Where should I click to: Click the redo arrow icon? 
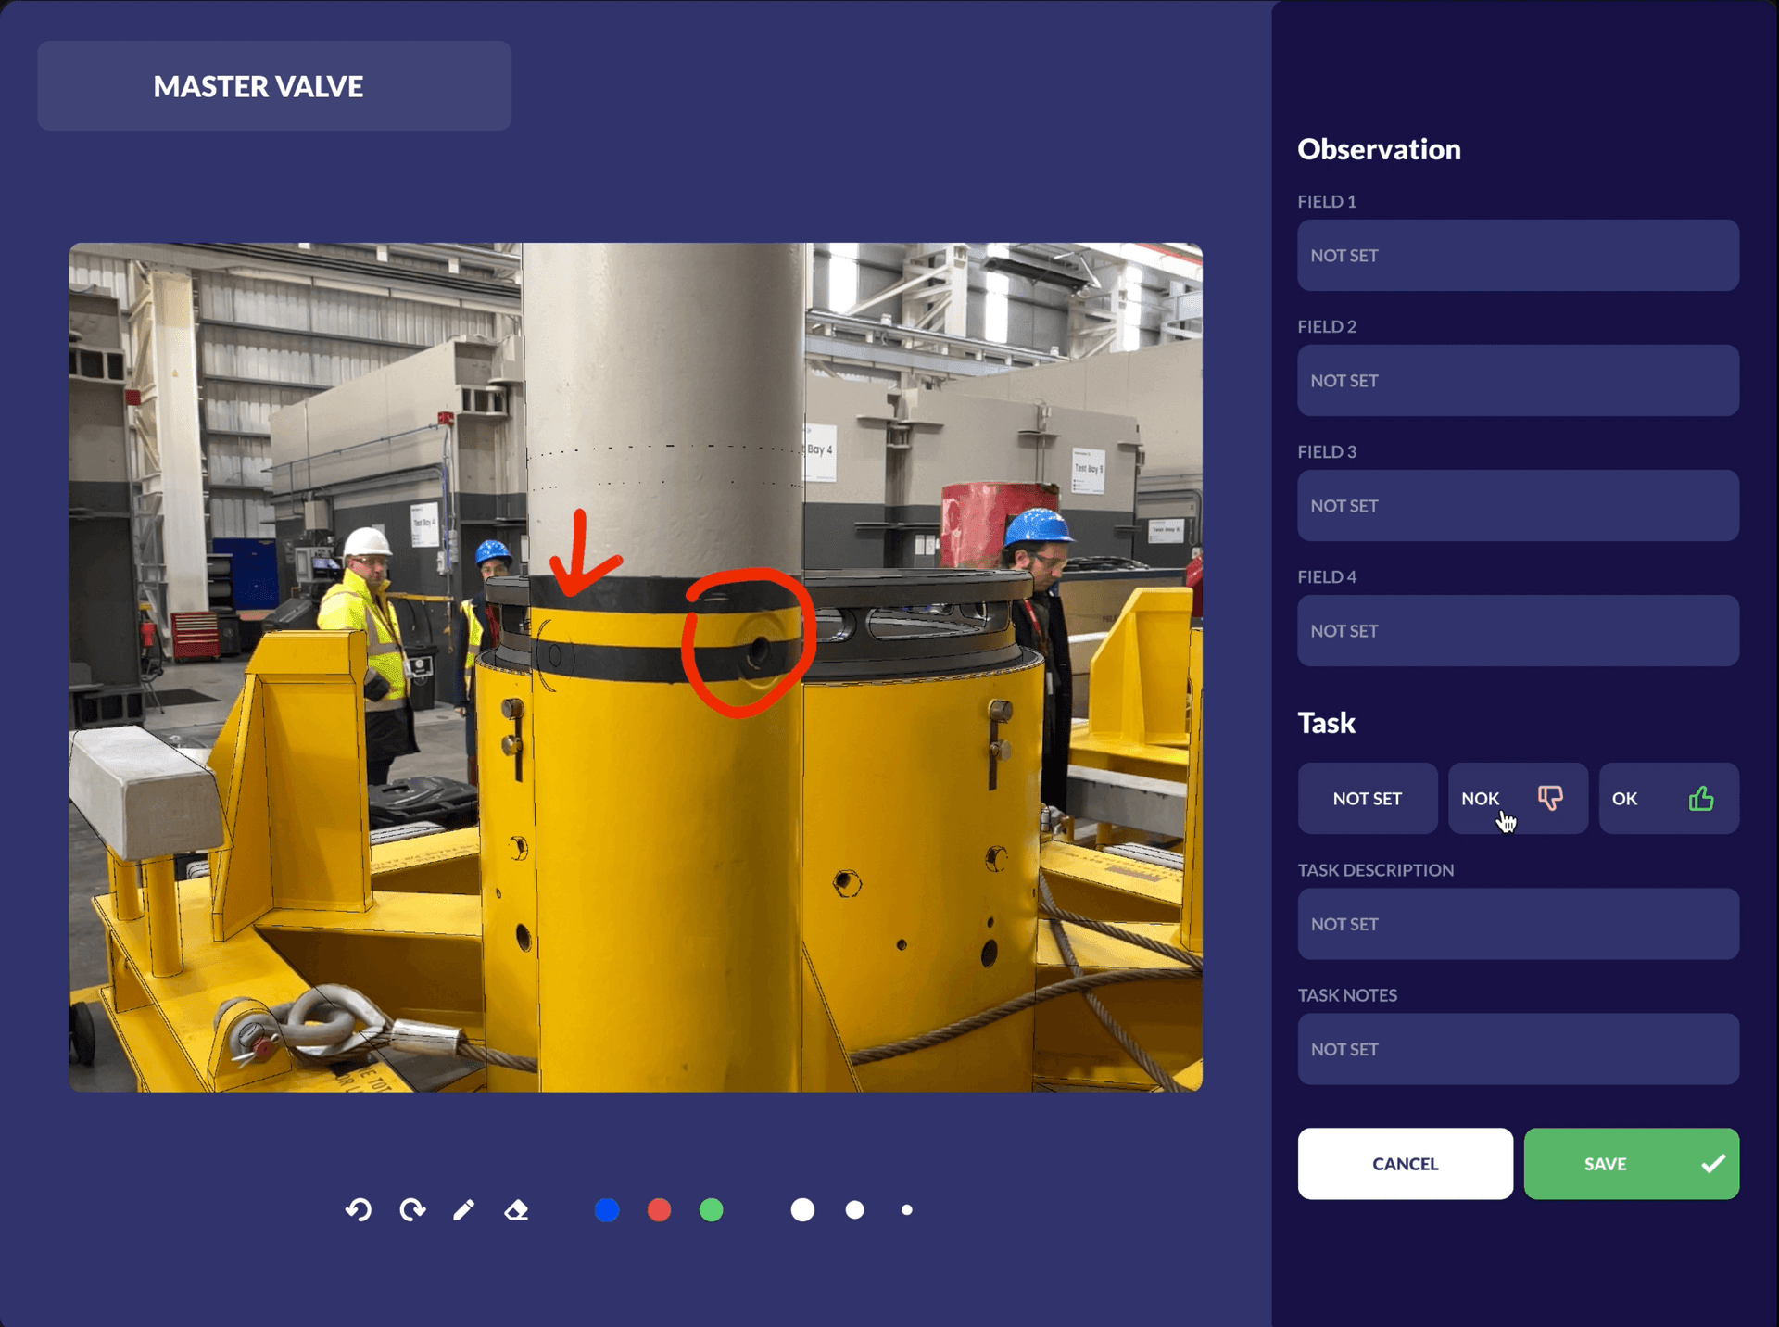click(412, 1210)
